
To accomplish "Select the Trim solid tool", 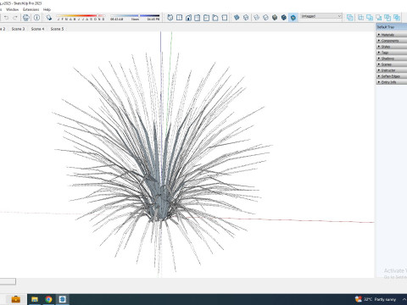I will [x=387, y=18].
